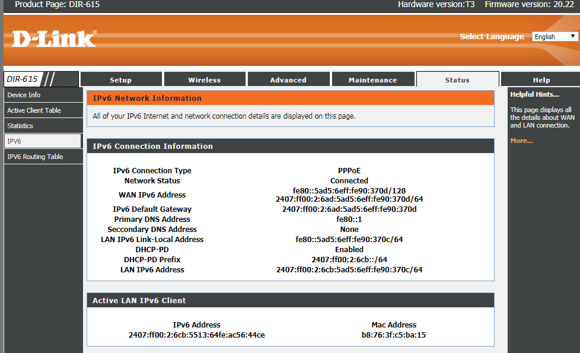This screenshot has height=353, width=580.
Task: Click DHCP-PD Prefix 2407:ff00:2:6cb::/64
Action: coord(349,259)
